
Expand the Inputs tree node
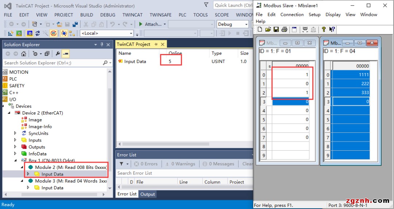[15, 140]
